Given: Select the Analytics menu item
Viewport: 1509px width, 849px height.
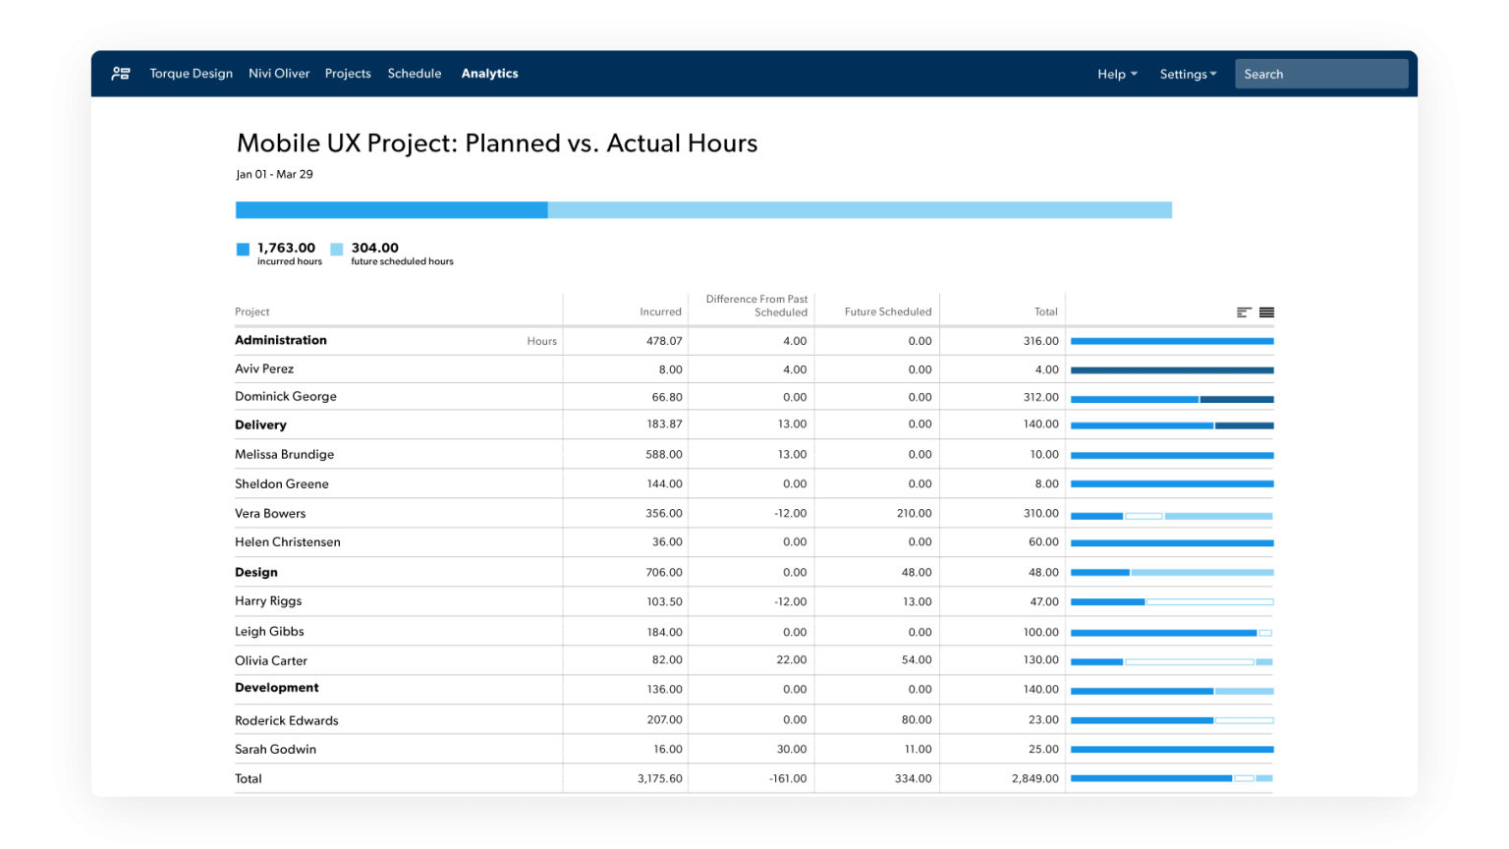Looking at the screenshot, I should click(x=489, y=73).
